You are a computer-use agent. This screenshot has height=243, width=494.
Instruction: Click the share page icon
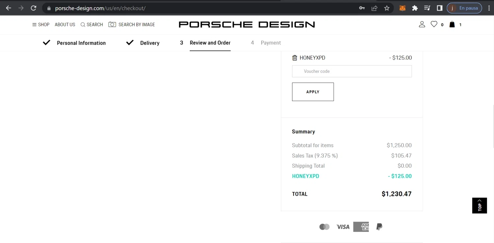(374, 8)
